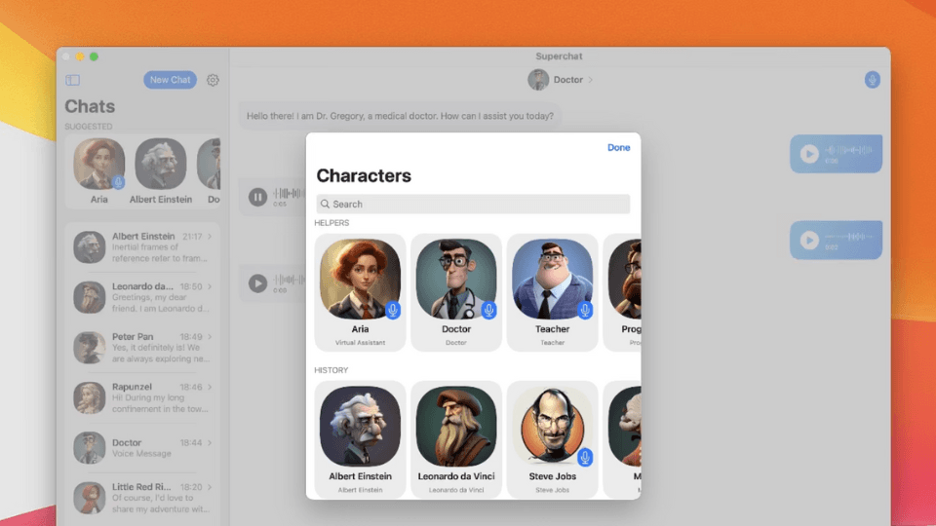
Task: Open the Rapunzel chat row chevron
Action: point(210,388)
